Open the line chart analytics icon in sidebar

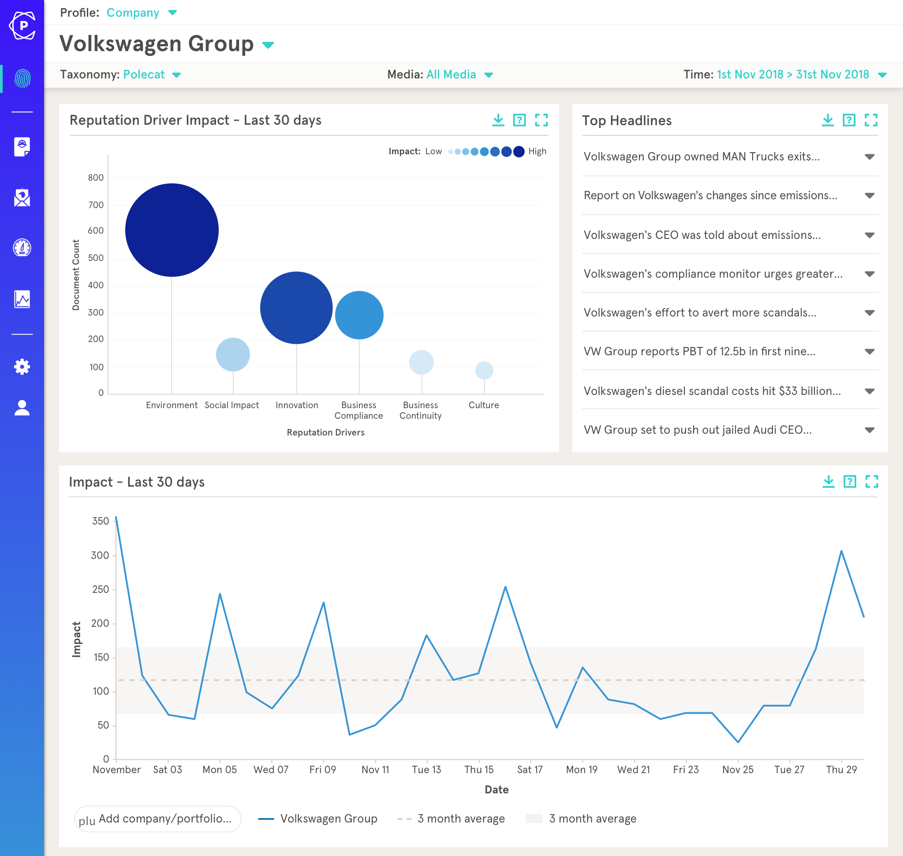click(x=22, y=299)
